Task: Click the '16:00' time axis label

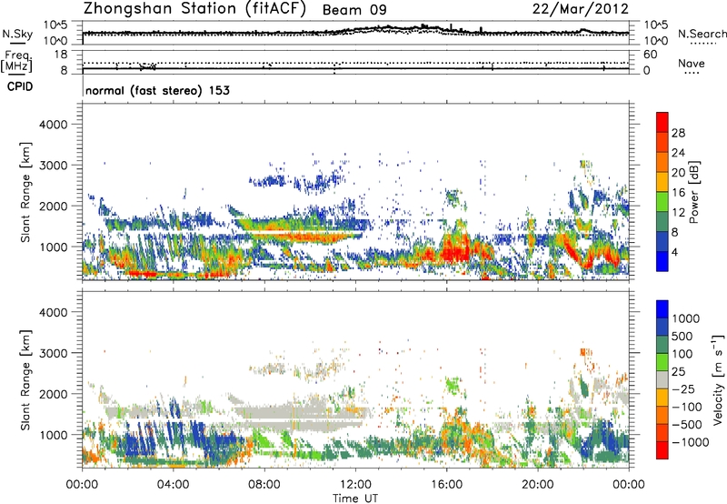Action: pos(446,485)
